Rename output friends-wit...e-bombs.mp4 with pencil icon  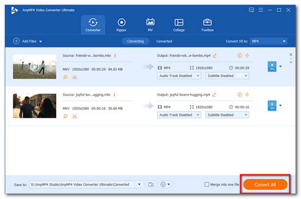pos(215,56)
